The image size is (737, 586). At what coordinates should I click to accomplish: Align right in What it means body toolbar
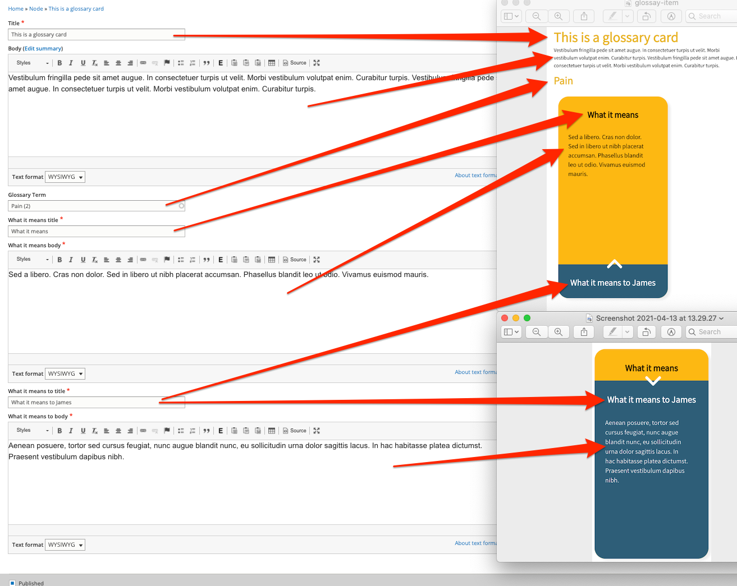coord(130,260)
